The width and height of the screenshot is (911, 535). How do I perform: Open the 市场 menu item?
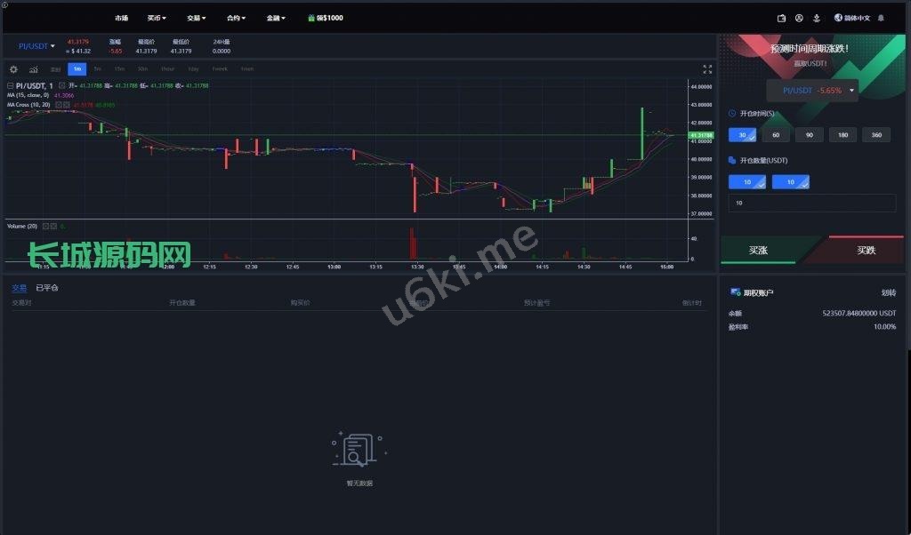tap(121, 18)
